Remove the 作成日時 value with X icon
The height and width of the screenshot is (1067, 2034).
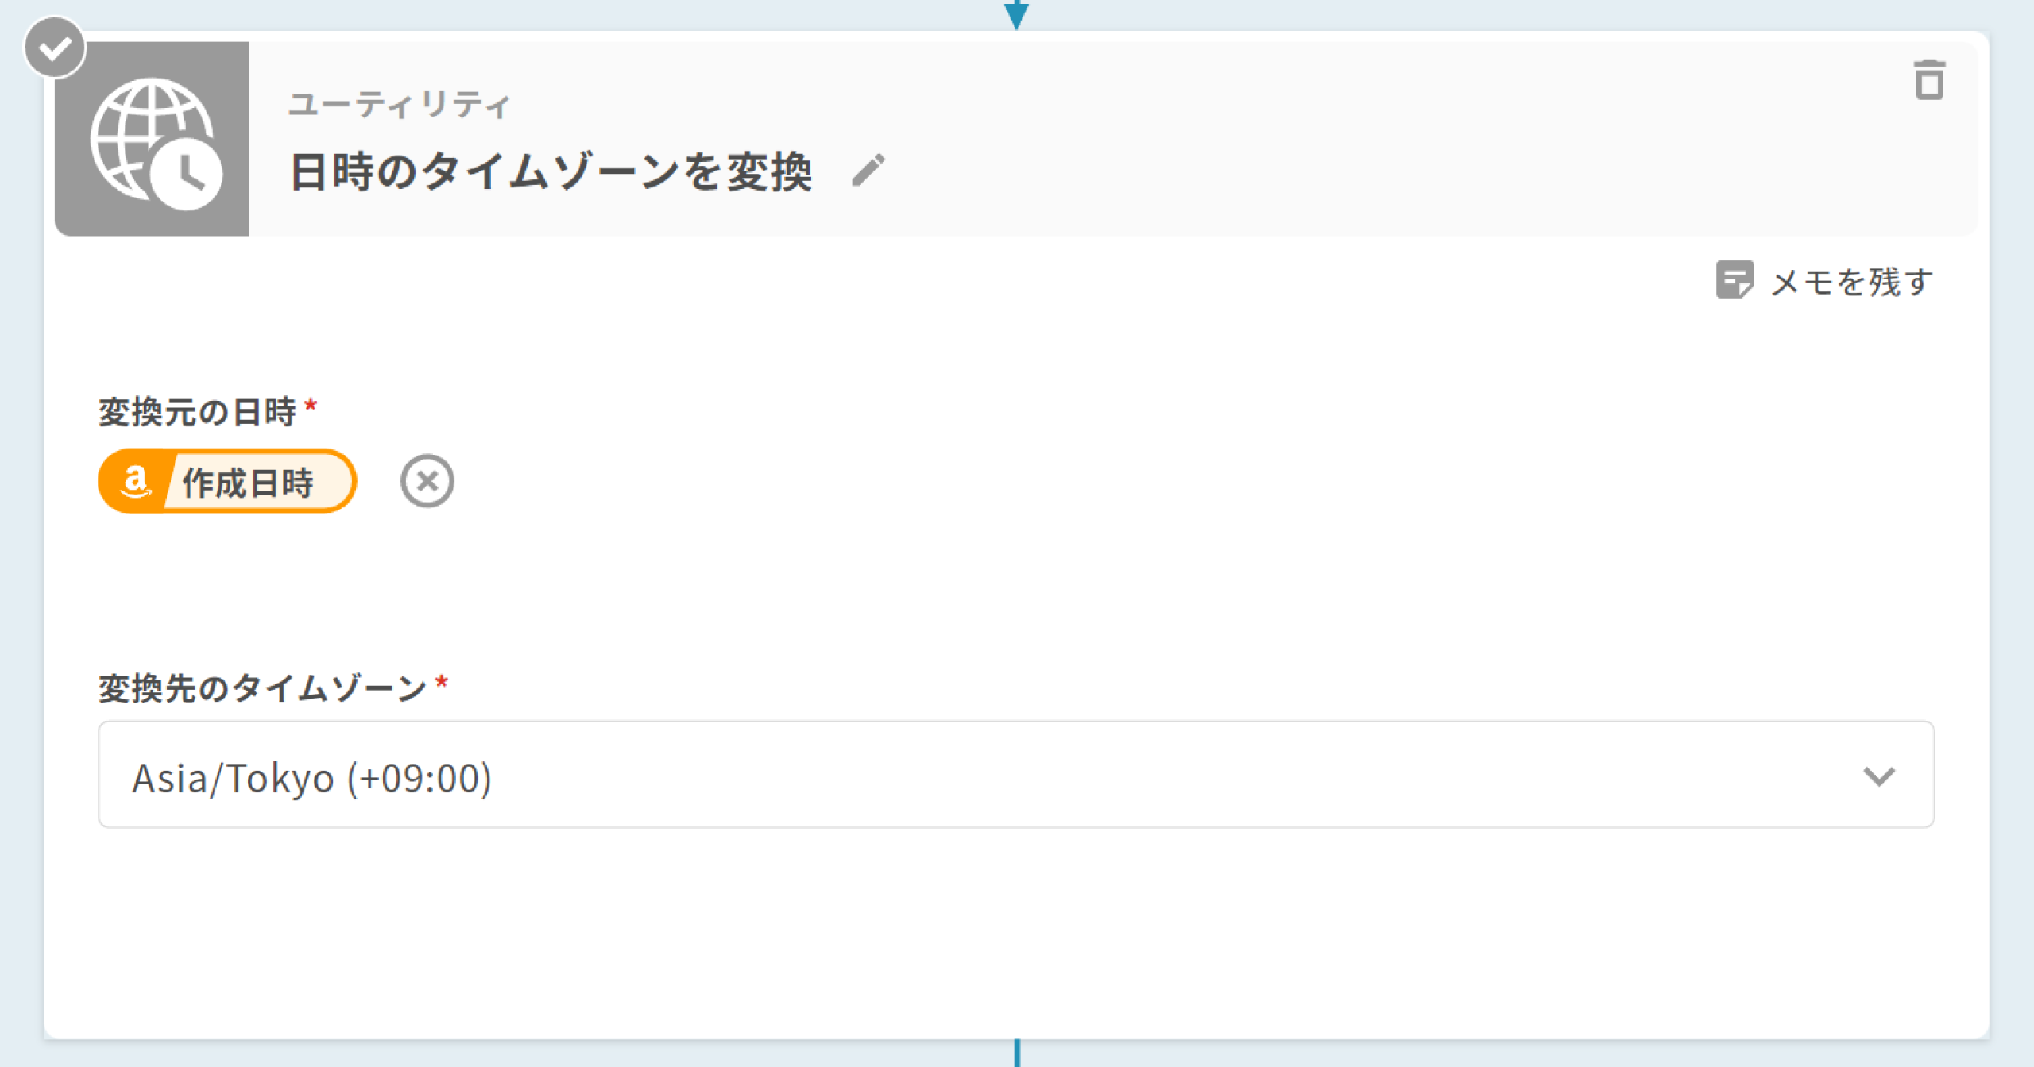[427, 481]
